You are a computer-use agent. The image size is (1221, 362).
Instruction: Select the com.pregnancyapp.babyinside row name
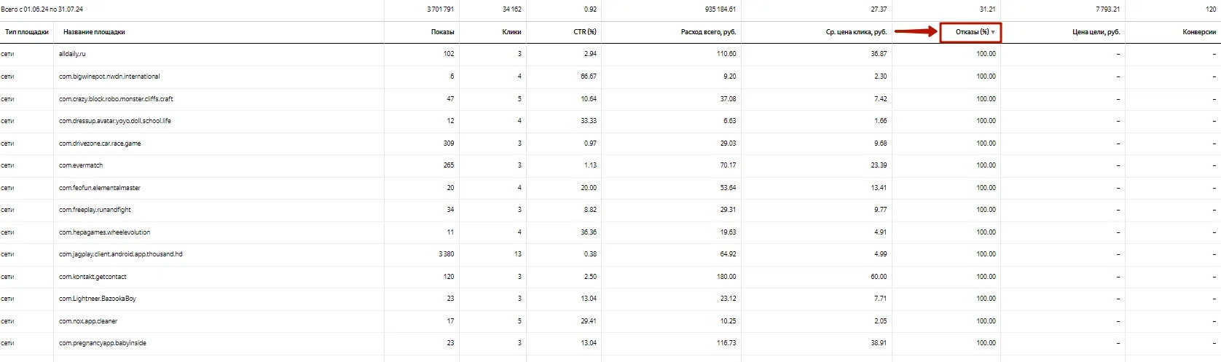pos(103,343)
